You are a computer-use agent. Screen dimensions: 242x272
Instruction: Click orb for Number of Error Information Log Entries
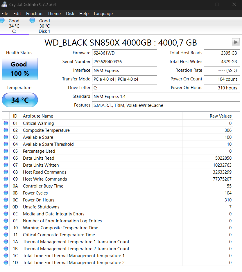pos(6,221)
